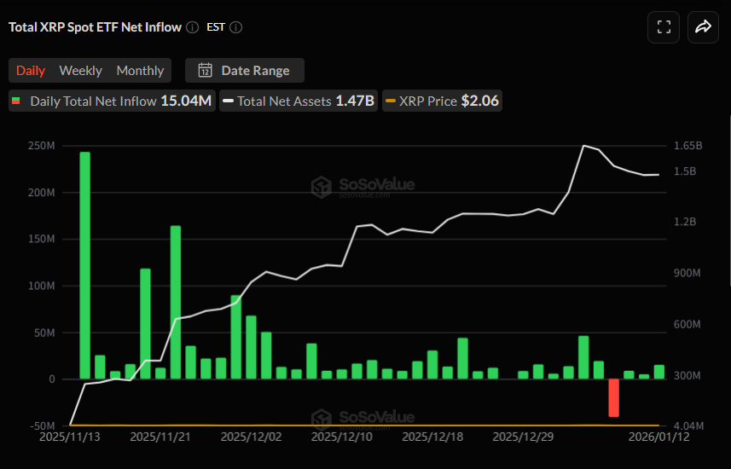
Task: Toggle the Daily Total Net Inflow series
Action: 111,101
